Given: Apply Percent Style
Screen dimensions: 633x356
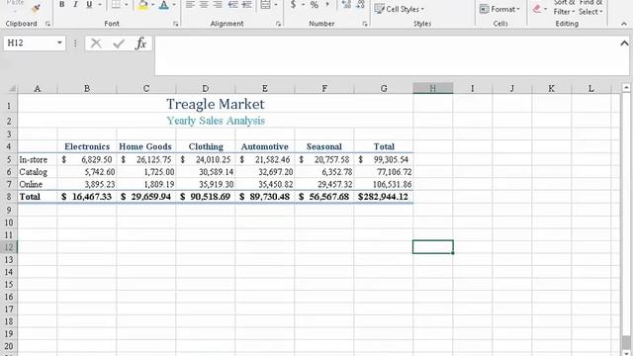Looking at the screenshot, I should [315, 4].
